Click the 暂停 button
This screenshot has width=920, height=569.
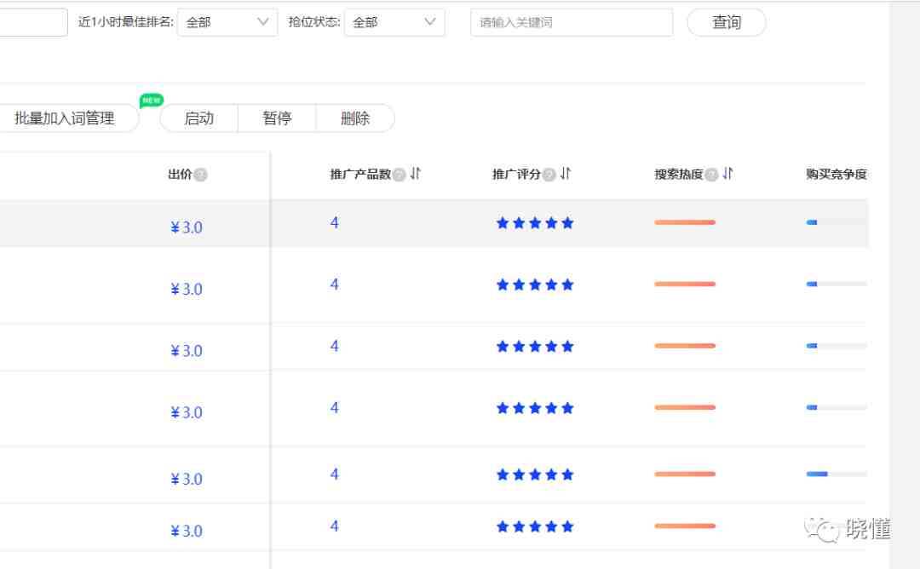(x=277, y=118)
